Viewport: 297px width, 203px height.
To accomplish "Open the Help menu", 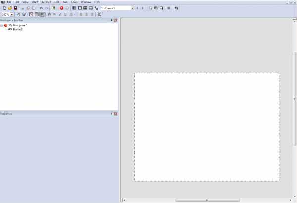I will click(x=97, y=2).
